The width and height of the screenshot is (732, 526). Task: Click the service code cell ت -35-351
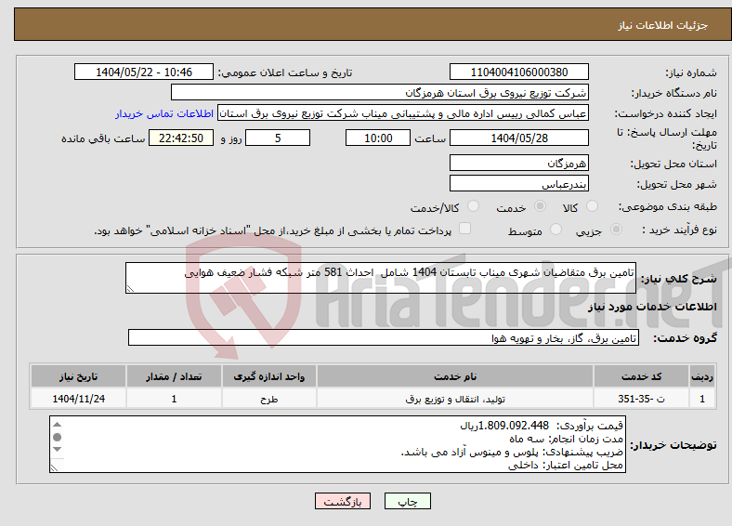642,399
